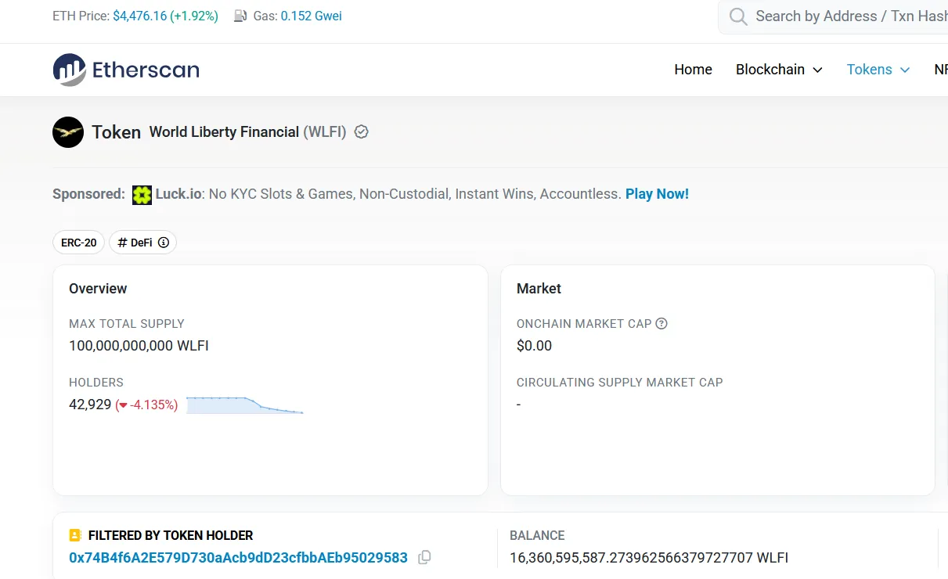Click the (+1.92%) ETH price change
This screenshot has width=948, height=579.
[194, 16]
